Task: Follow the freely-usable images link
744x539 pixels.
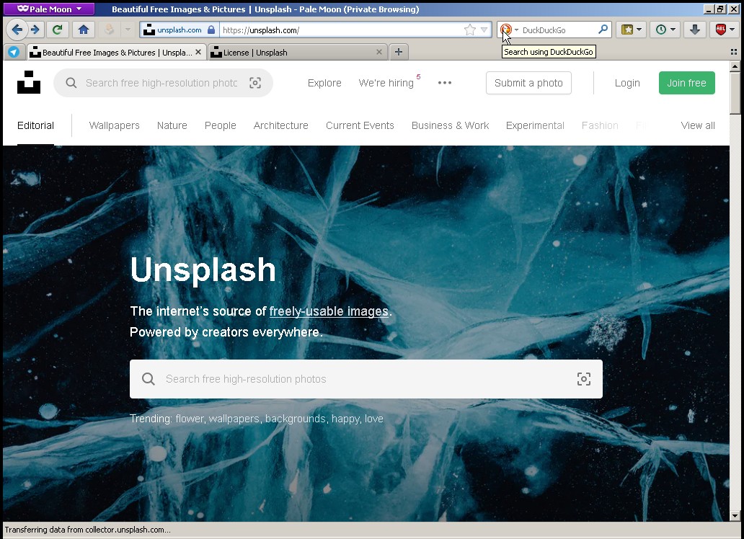Action: pos(329,311)
